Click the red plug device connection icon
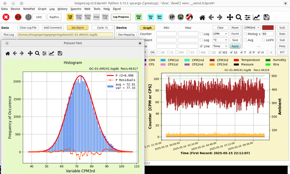The height and width of the screenshot is (174, 290). 18,17
